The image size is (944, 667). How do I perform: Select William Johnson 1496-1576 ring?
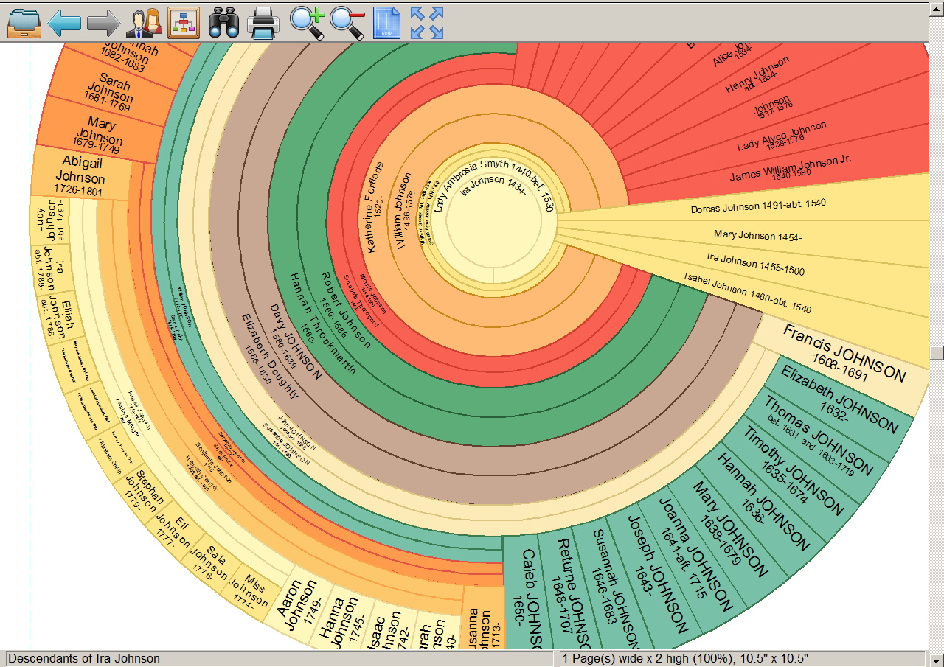[x=405, y=211]
